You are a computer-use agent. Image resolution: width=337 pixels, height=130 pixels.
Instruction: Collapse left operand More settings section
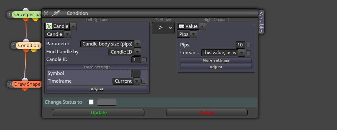coord(97,67)
